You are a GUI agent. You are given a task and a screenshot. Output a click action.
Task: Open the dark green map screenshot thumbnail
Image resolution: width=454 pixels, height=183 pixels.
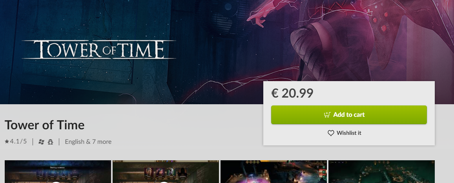381,172
